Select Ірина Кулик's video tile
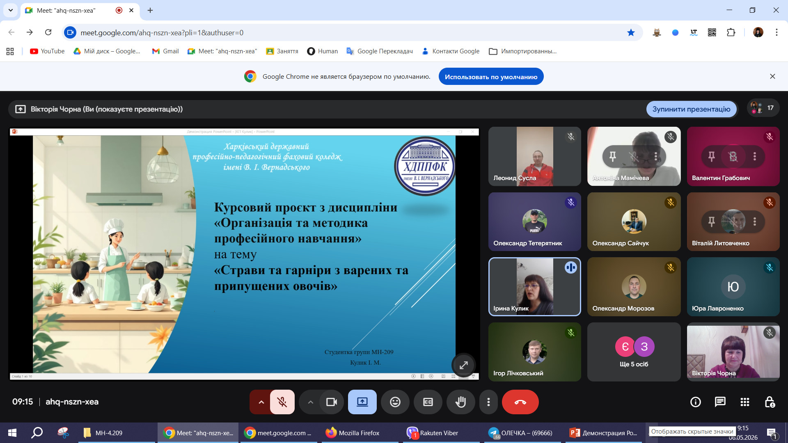The width and height of the screenshot is (788, 443). click(x=535, y=287)
